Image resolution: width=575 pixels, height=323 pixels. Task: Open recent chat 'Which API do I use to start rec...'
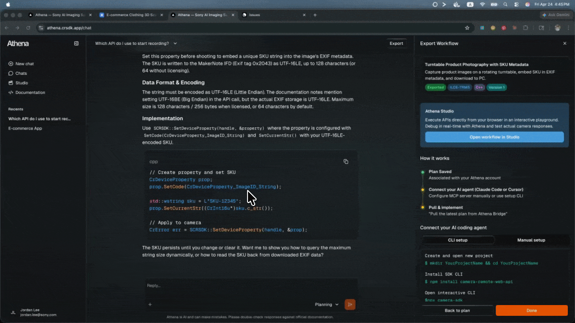pos(40,119)
